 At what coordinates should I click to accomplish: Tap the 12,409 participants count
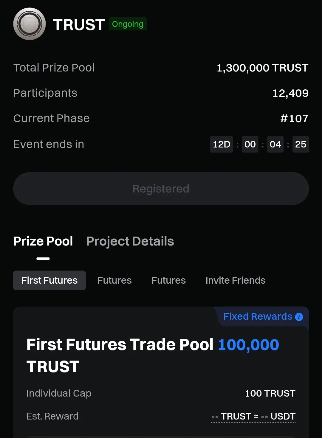coord(290,93)
